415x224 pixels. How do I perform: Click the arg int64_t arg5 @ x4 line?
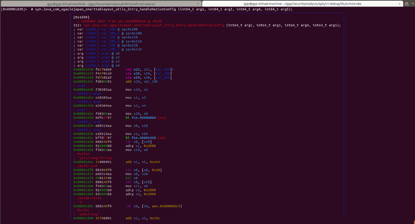click(96, 66)
